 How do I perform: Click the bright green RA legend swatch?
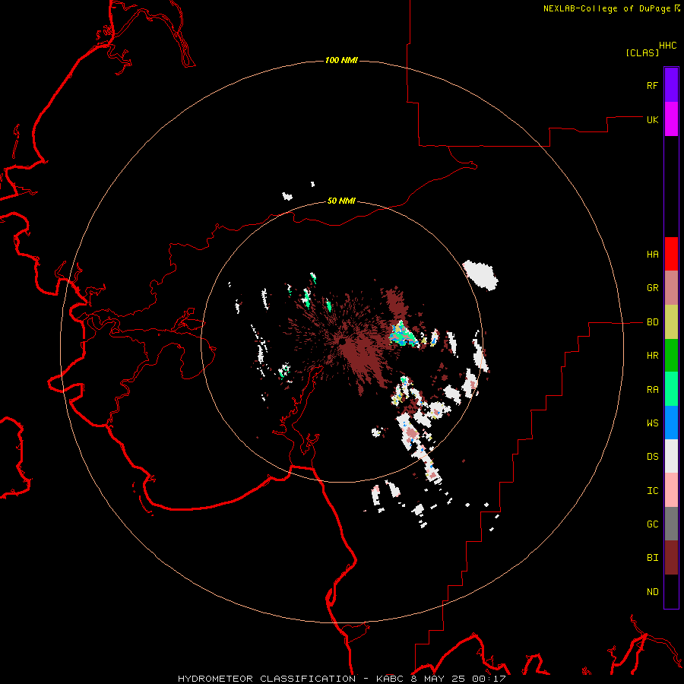671,389
